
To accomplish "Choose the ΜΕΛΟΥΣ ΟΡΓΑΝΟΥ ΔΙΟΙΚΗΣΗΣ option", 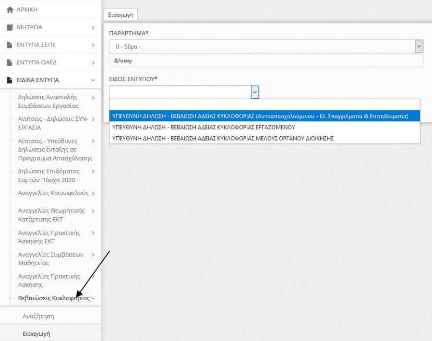I will pos(222,138).
